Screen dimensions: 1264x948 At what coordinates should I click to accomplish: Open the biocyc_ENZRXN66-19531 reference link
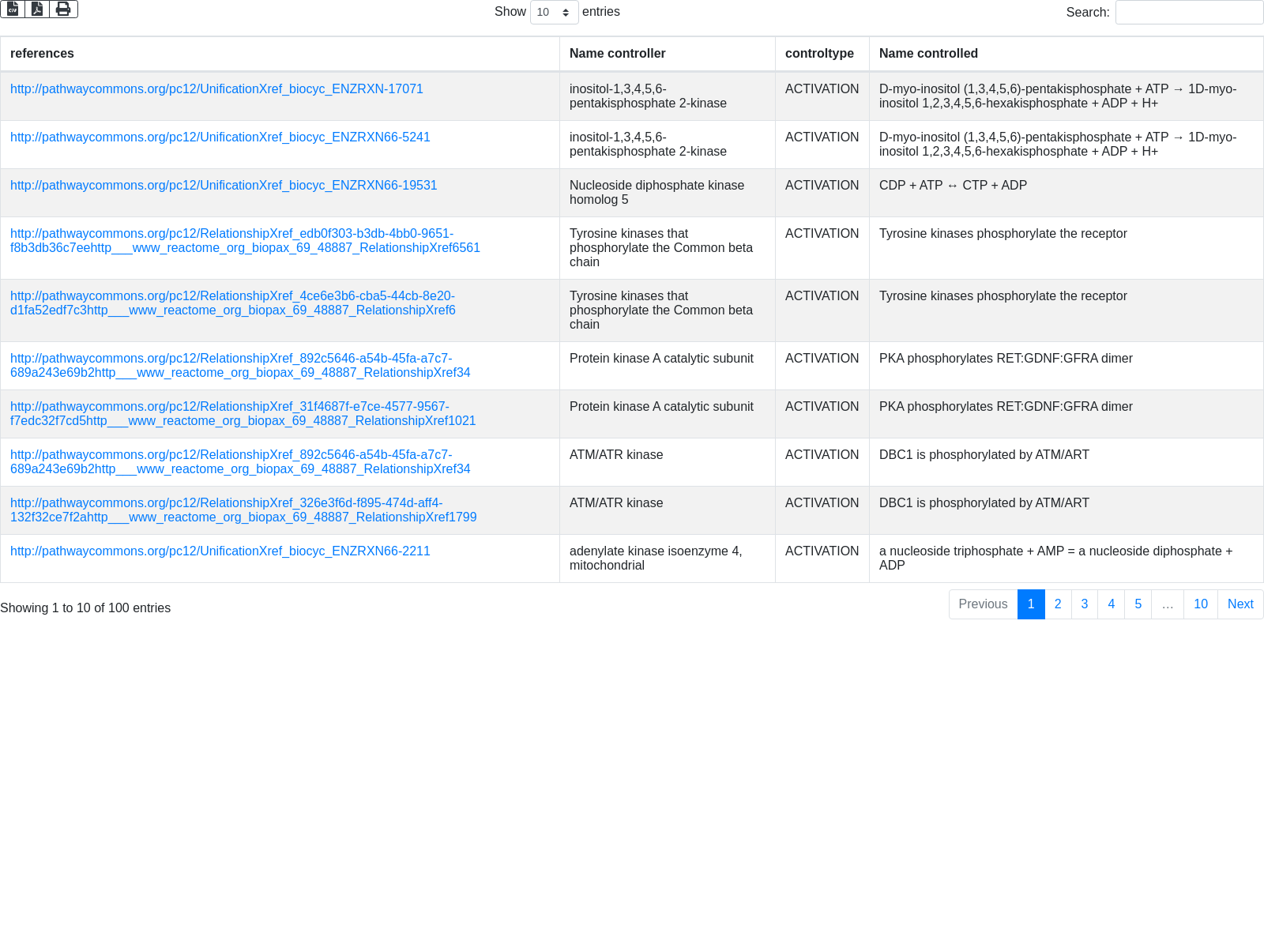pos(224,186)
